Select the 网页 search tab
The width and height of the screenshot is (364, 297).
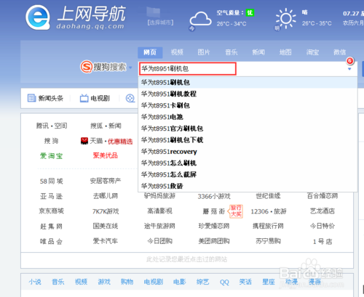[x=150, y=52]
